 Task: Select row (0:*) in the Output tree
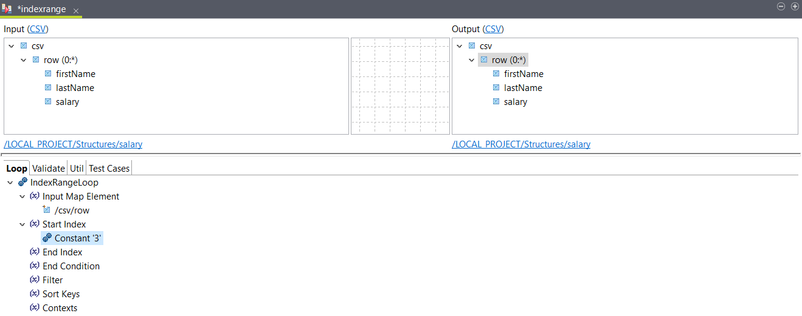click(509, 60)
